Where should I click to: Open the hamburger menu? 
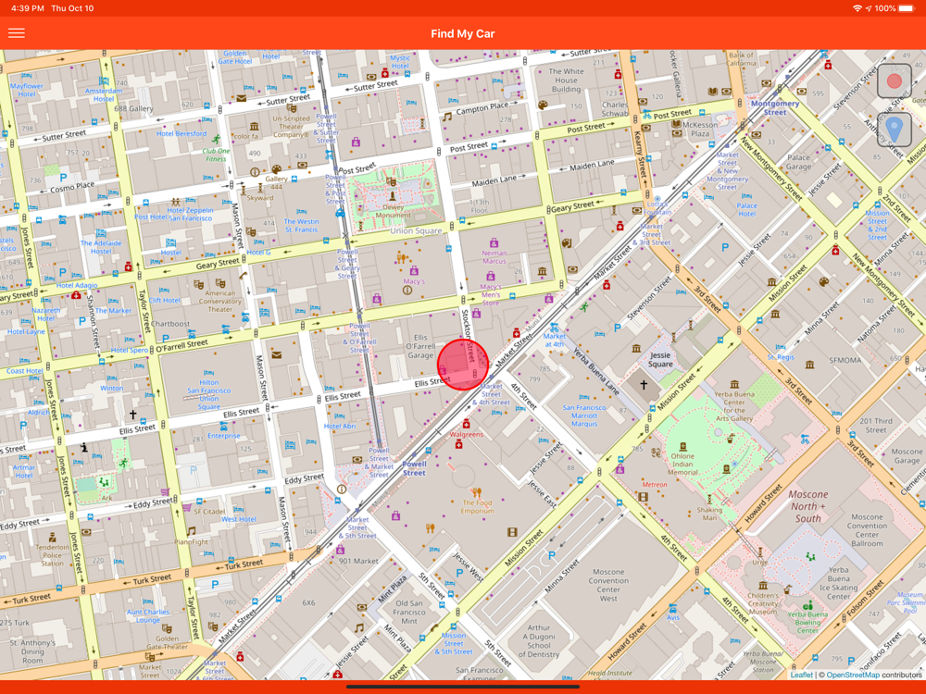(x=17, y=33)
